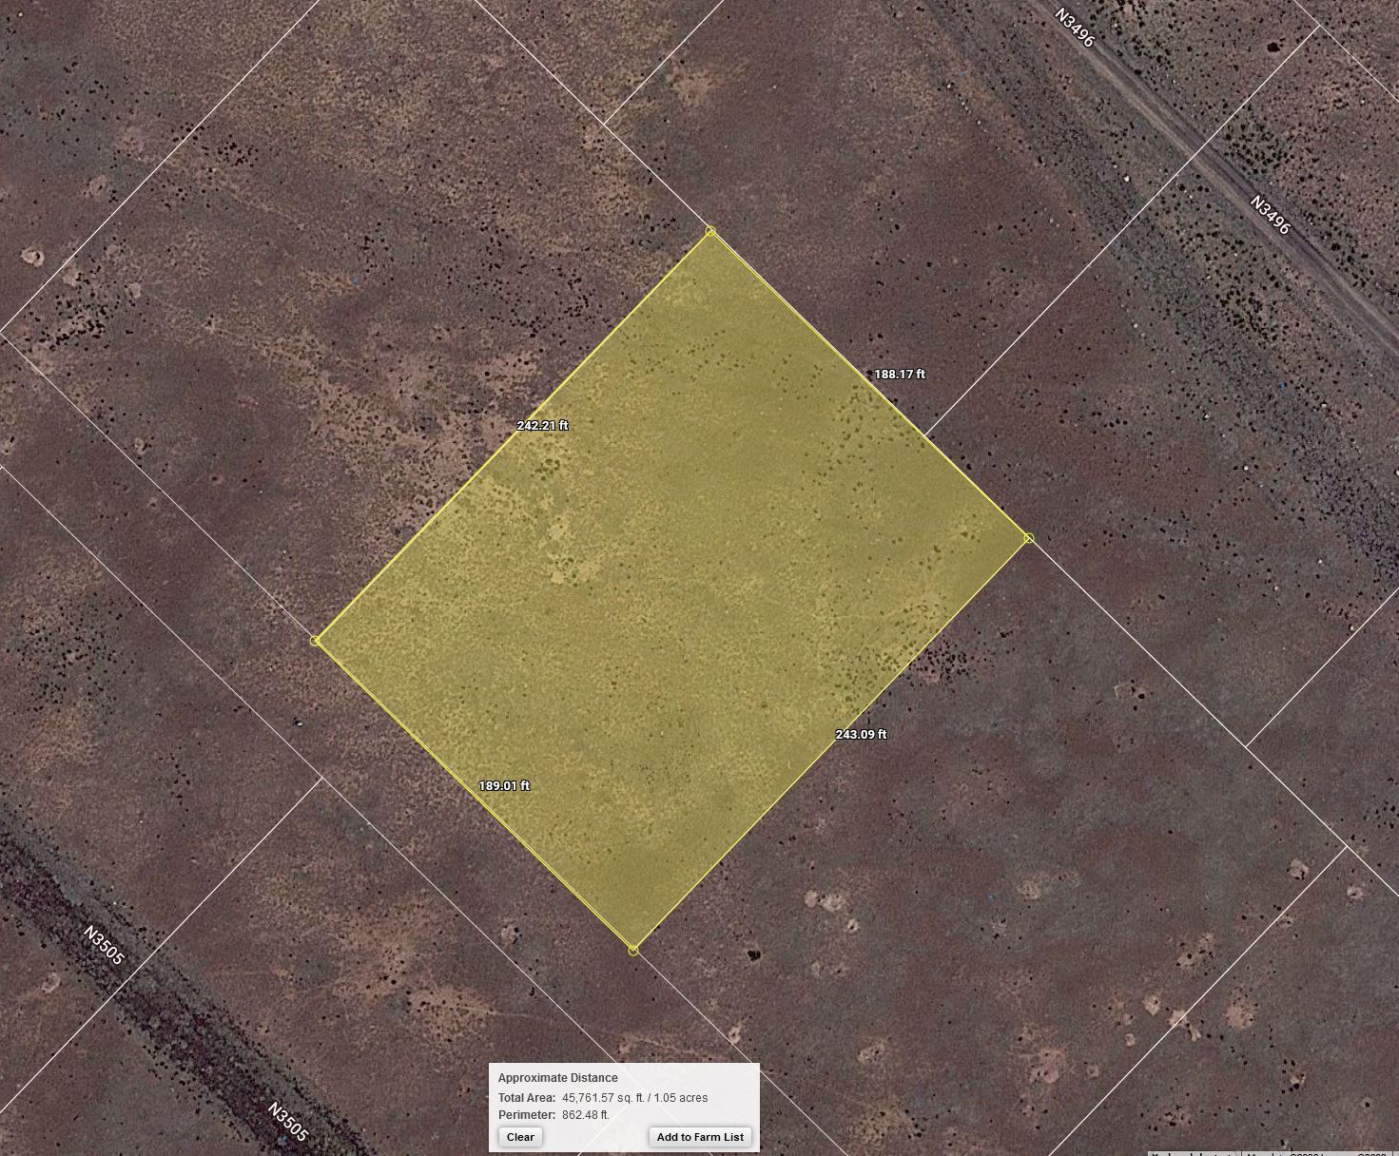Select the left vertex handle of the polygon
The width and height of the screenshot is (1399, 1156).
(x=316, y=641)
